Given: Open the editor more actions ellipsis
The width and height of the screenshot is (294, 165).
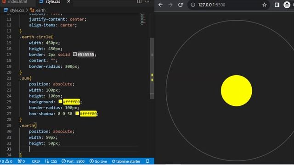Looking at the screenshot, I should (x=147, y=2).
